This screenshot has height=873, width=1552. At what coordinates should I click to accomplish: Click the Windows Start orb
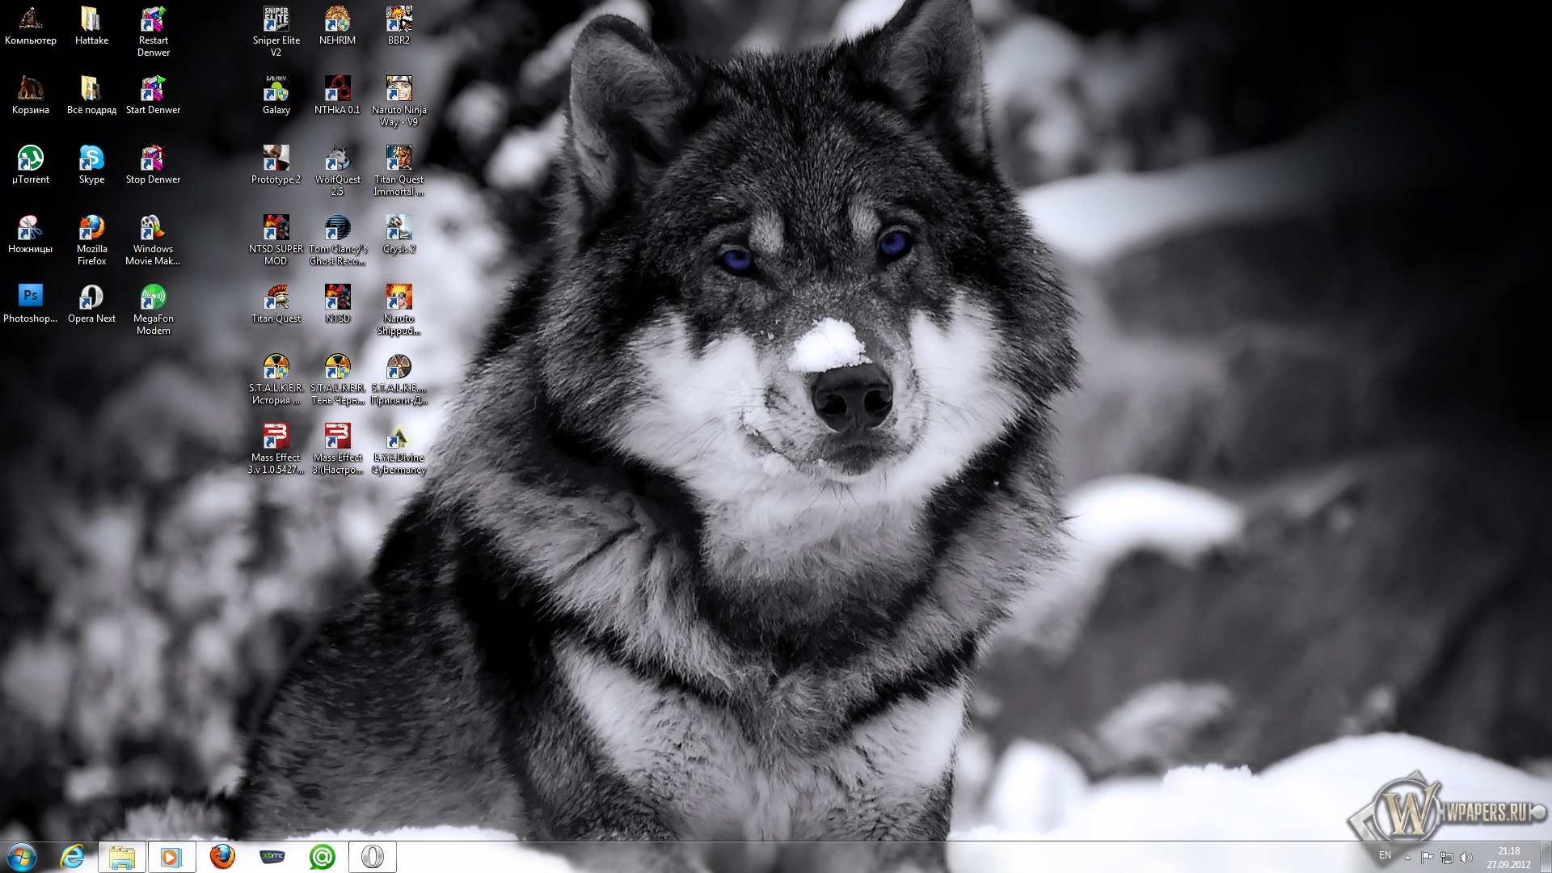click(x=22, y=857)
